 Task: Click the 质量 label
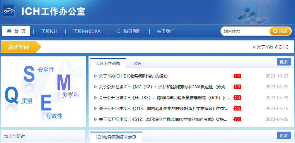point(27,101)
